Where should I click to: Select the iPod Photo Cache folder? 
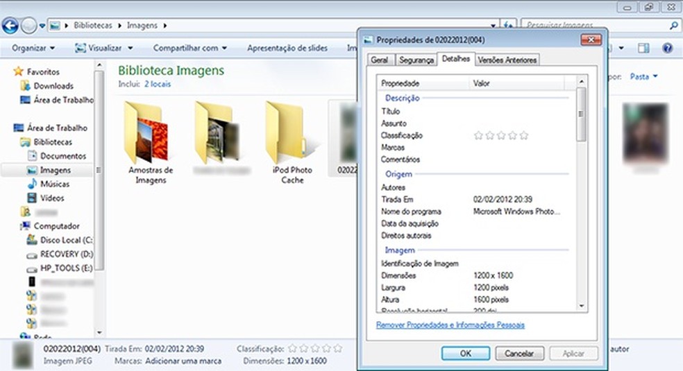(292, 143)
